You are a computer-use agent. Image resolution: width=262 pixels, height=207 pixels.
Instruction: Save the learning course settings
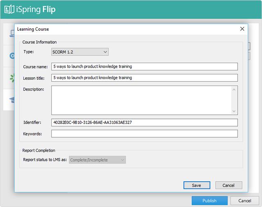[x=196, y=185]
